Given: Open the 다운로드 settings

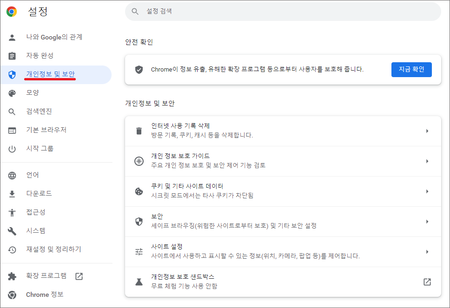Looking at the screenshot, I should coord(56,194).
